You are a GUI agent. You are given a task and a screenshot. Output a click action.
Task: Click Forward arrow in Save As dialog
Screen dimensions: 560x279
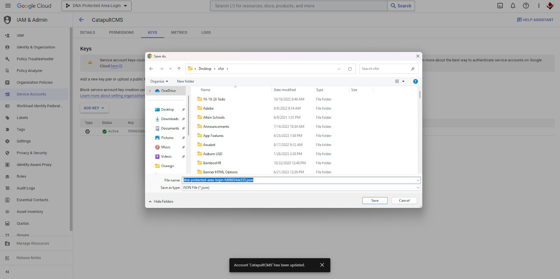[x=161, y=69]
